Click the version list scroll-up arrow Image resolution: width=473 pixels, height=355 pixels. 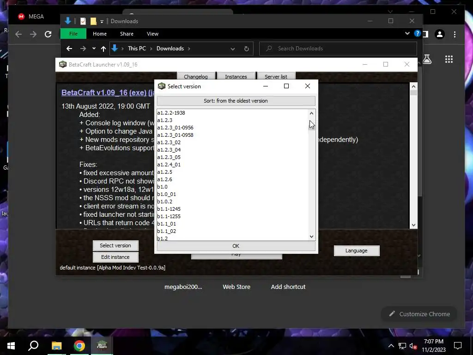(312, 113)
